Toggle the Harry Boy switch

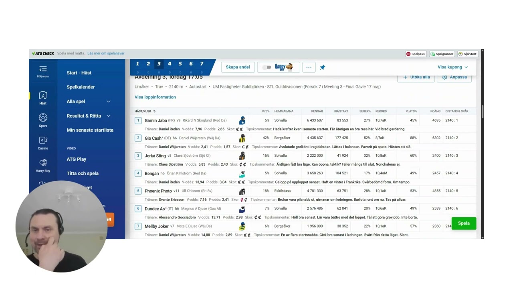tap(267, 67)
